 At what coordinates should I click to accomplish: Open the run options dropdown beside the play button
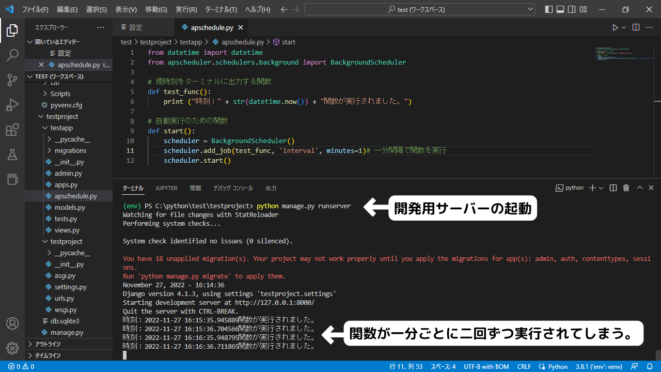coord(624,27)
